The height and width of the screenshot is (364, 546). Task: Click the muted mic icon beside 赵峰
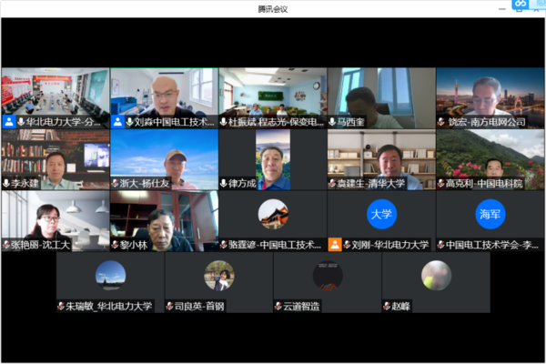(388, 307)
